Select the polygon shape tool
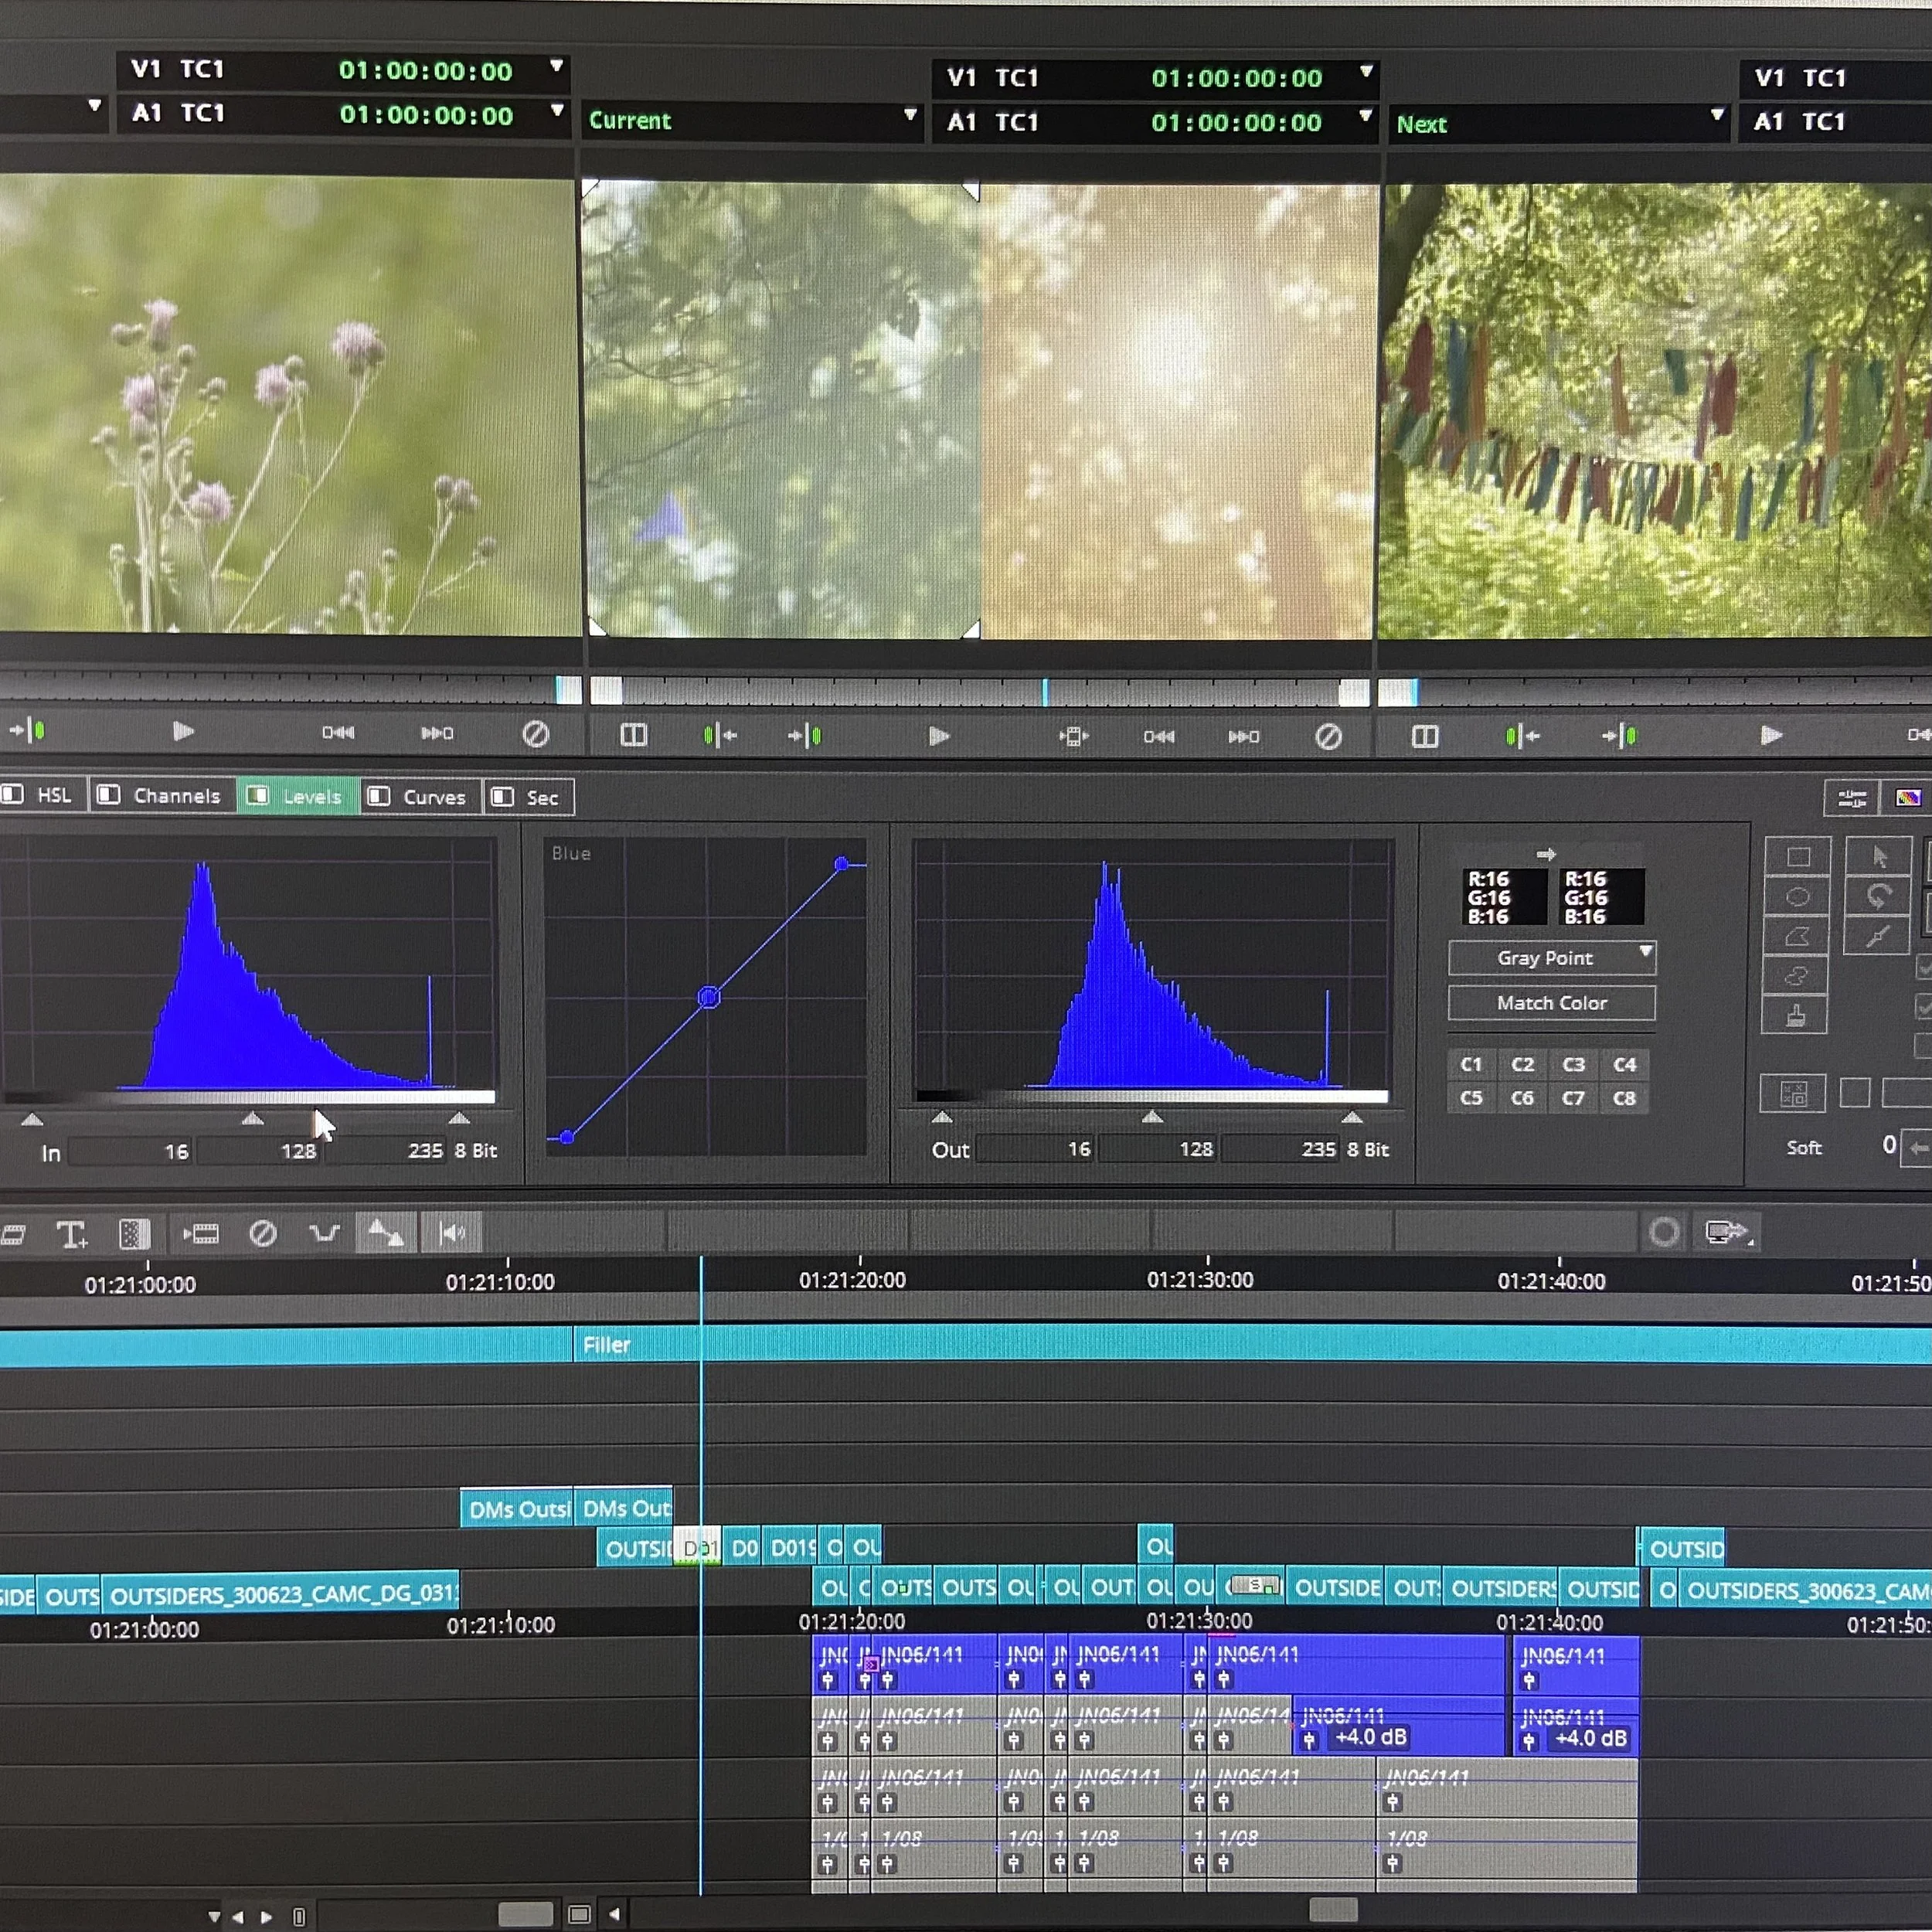 [1797, 937]
